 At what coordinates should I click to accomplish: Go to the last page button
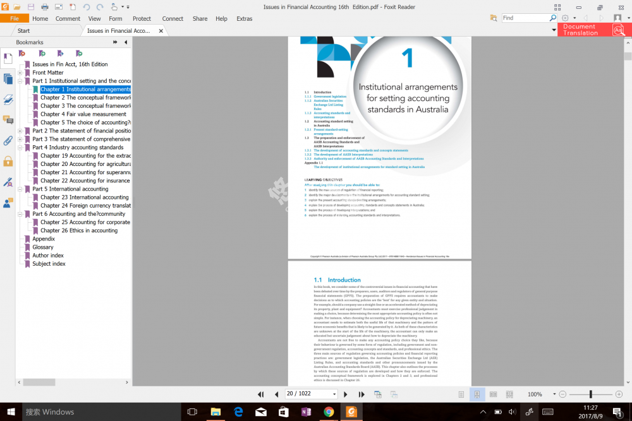coord(362,394)
